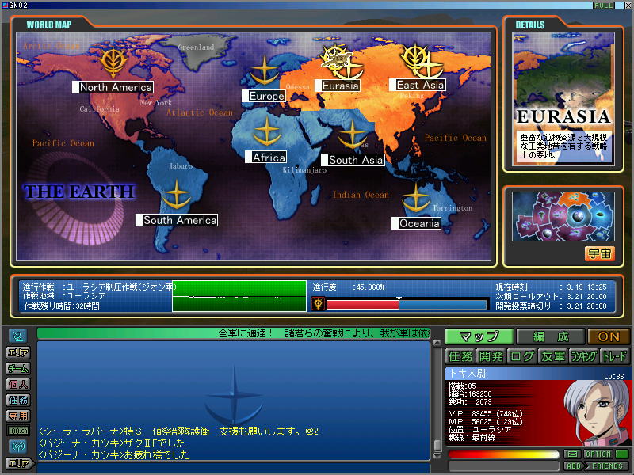Click the chat scrollbar down arrow
This screenshot has height=475, width=634.
437,455
